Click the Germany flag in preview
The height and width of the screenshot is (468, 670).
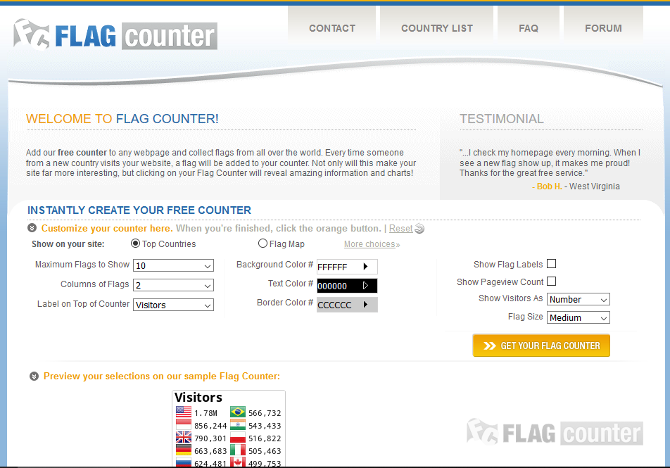184,450
